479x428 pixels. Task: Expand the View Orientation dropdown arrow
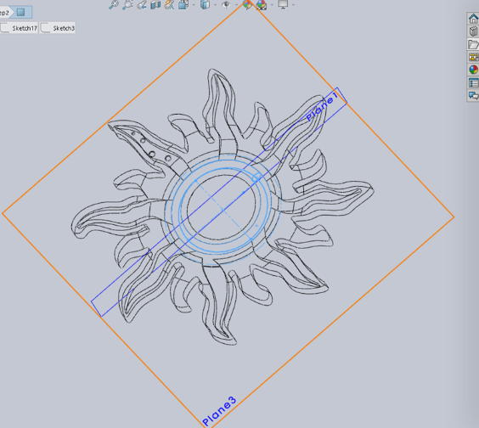pos(194,5)
